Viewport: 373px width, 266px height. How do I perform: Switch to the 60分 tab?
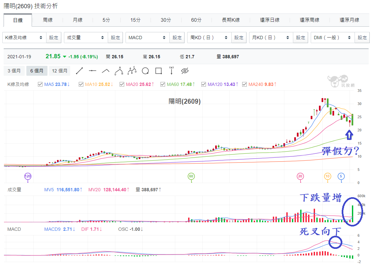tap(196, 20)
